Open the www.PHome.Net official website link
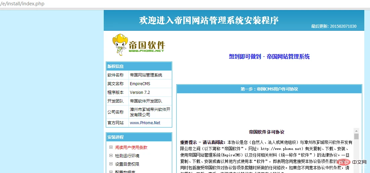Screen dimensions: 370x173 click(145, 123)
